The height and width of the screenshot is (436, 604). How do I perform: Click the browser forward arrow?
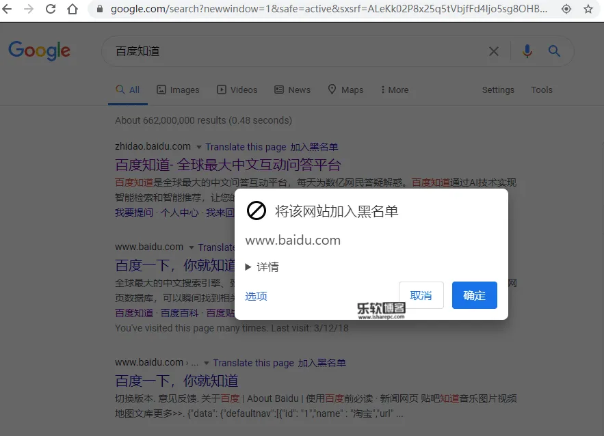[x=29, y=8]
